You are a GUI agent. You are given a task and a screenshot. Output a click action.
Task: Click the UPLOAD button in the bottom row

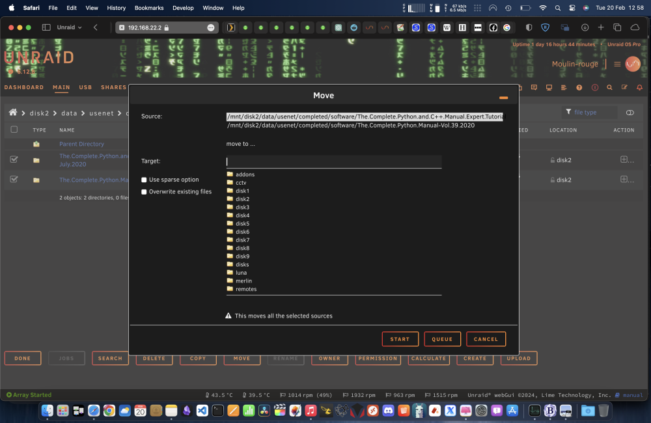point(519,358)
